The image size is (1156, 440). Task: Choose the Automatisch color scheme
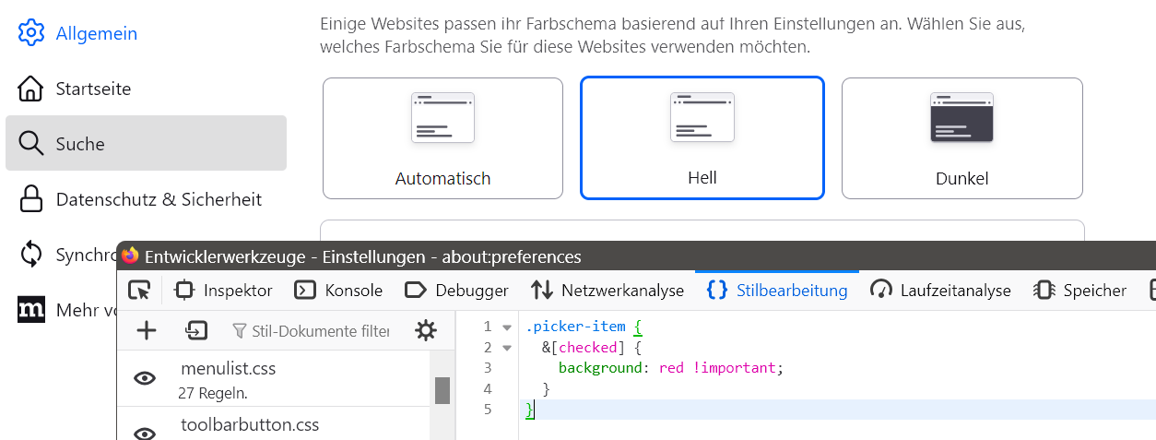click(442, 138)
